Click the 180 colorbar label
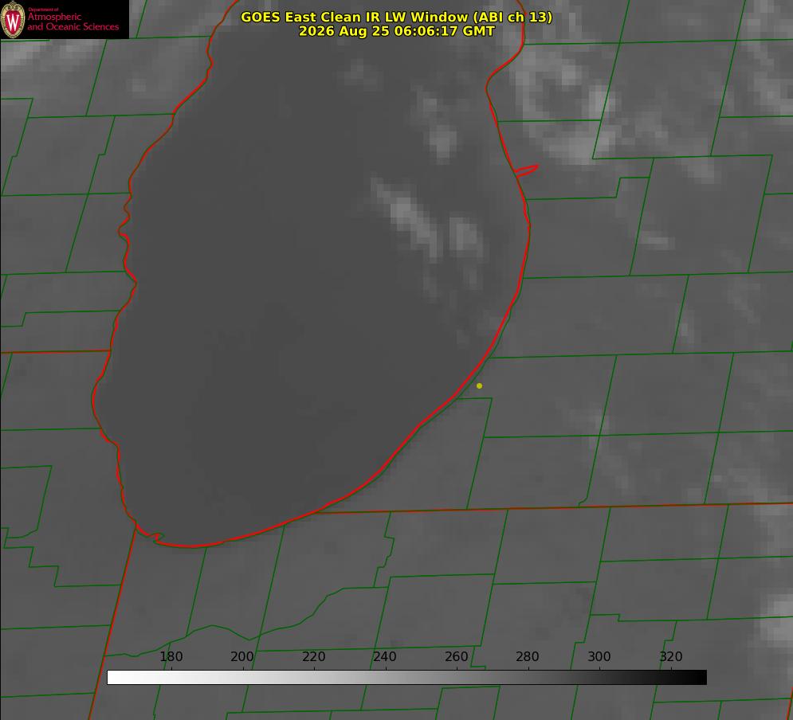793x720 pixels. click(171, 656)
